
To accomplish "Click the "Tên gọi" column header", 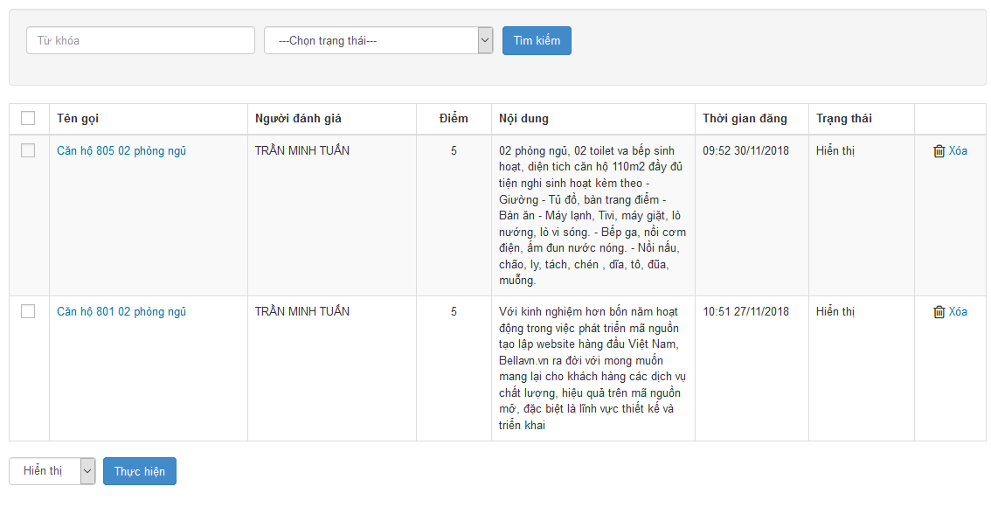I will click(78, 119).
